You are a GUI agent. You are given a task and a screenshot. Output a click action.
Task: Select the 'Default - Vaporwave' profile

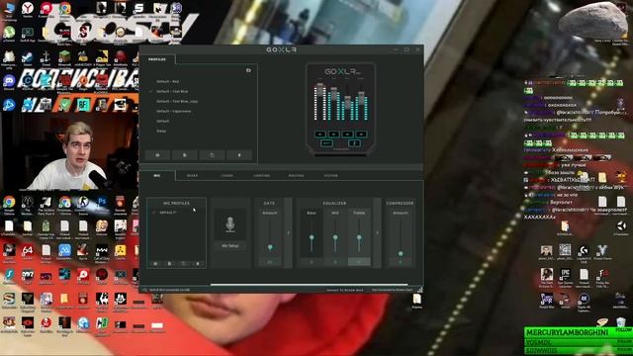coord(174,111)
